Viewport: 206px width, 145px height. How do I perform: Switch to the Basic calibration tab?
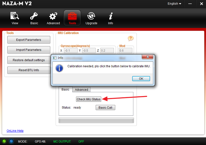[65, 90]
